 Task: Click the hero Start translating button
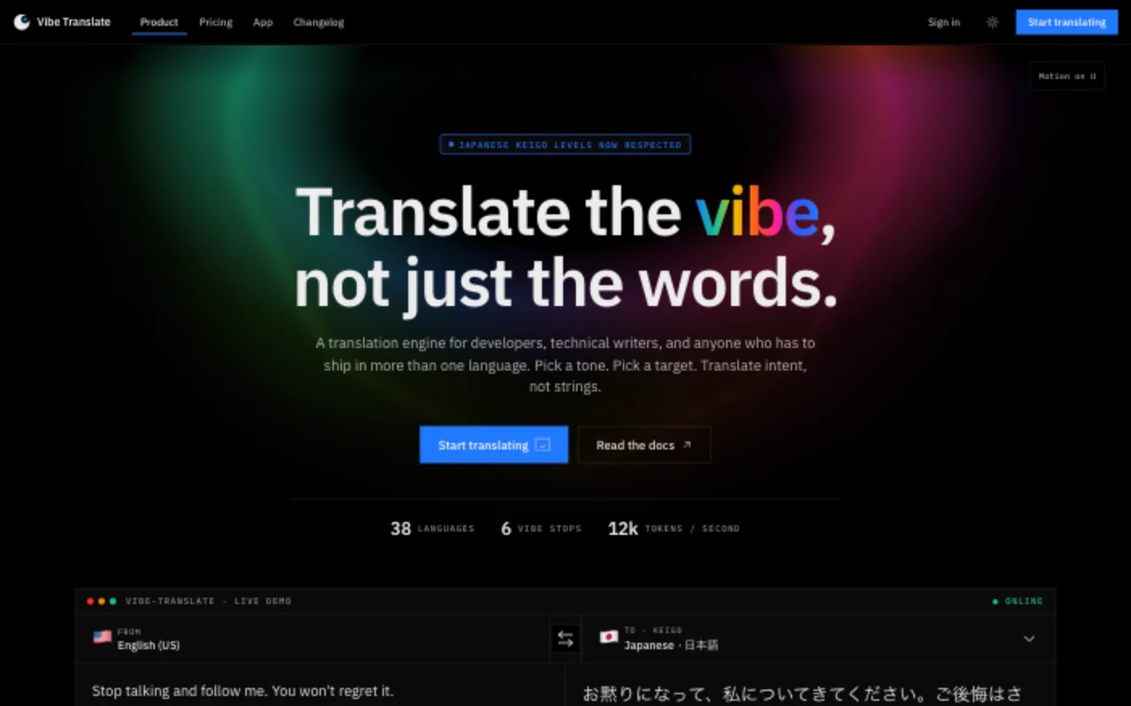click(x=494, y=445)
